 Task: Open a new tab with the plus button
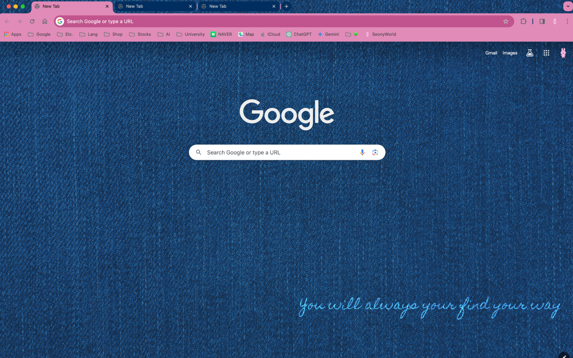286,6
